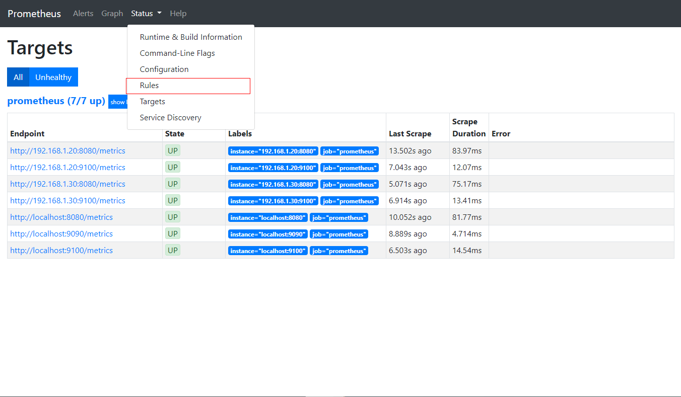
Task: Select the 4.714ms scrape duration
Action: pos(467,234)
